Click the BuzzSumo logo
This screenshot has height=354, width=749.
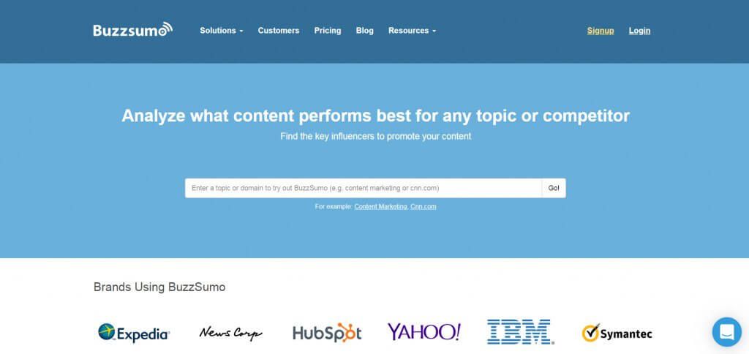pos(132,30)
